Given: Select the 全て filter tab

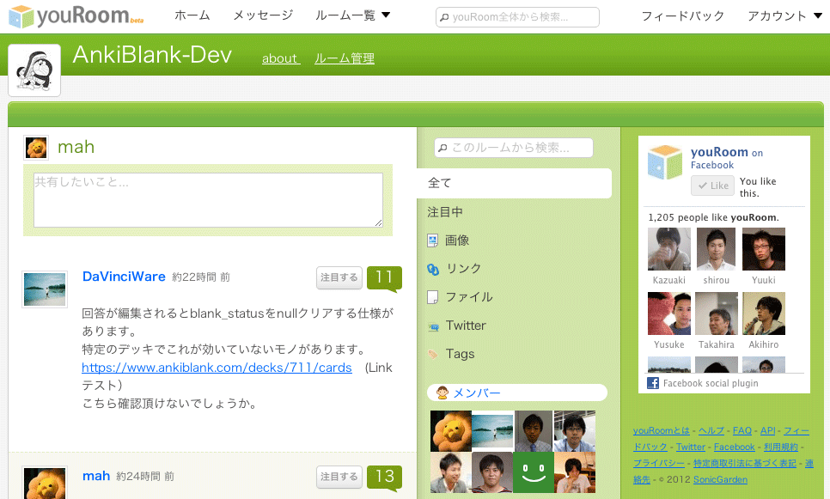Looking at the screenshot, I should (x=514, y=183).
